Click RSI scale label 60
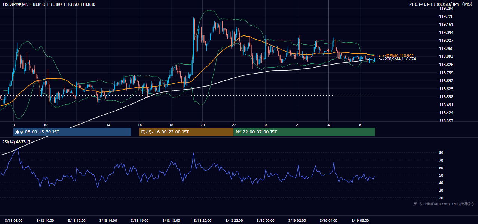The image size is (478, 224). point(441,168)
